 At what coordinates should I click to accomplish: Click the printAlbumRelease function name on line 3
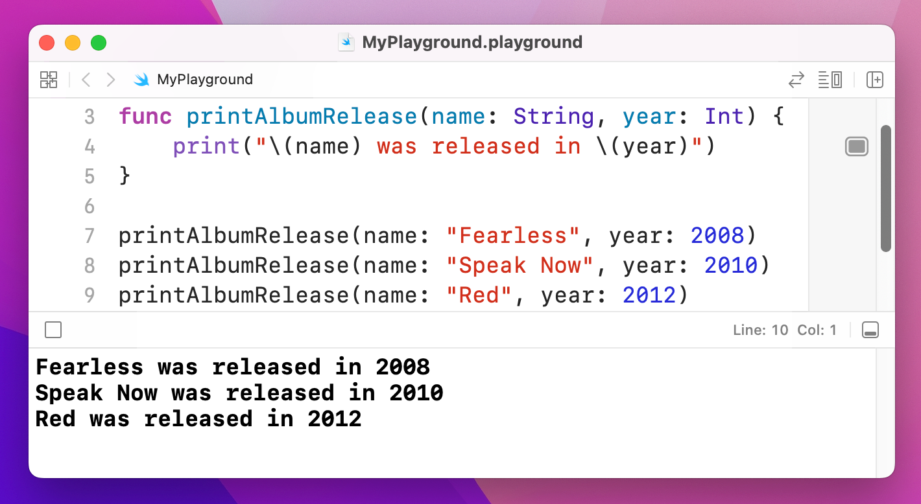click(302, 116)
